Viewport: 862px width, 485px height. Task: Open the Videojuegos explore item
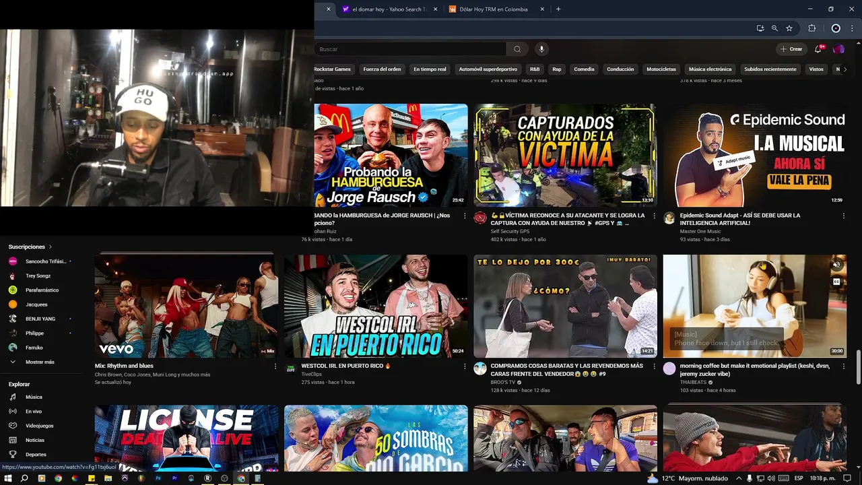40,426
